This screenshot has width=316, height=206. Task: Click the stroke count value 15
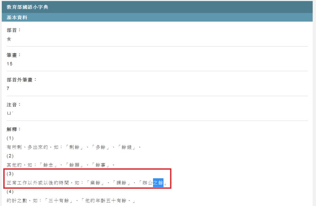[10, 64]
